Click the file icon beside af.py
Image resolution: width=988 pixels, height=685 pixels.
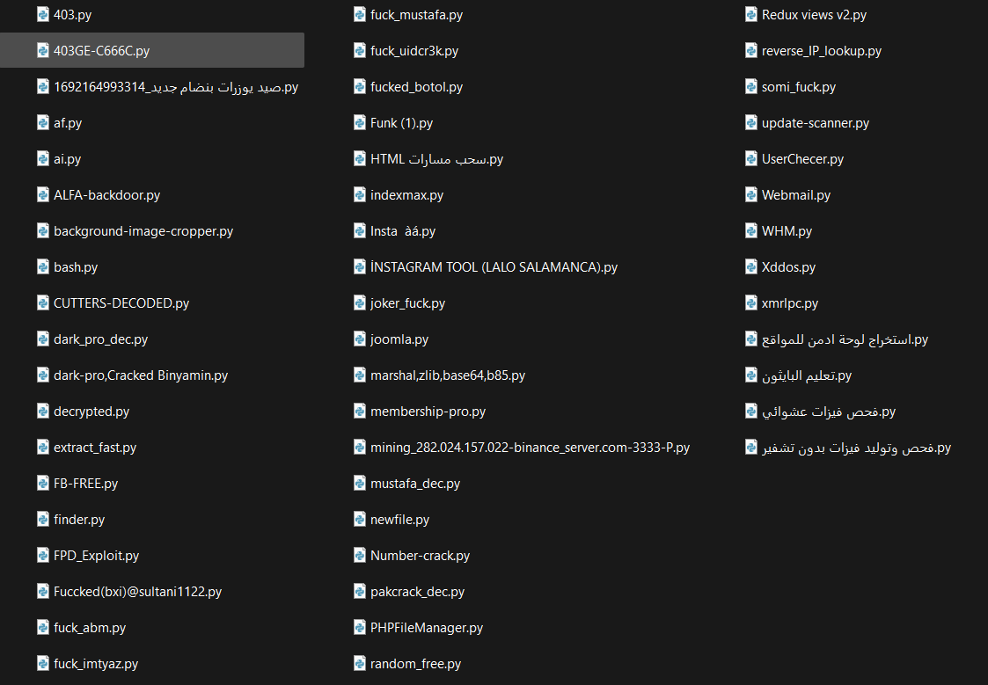43,123
